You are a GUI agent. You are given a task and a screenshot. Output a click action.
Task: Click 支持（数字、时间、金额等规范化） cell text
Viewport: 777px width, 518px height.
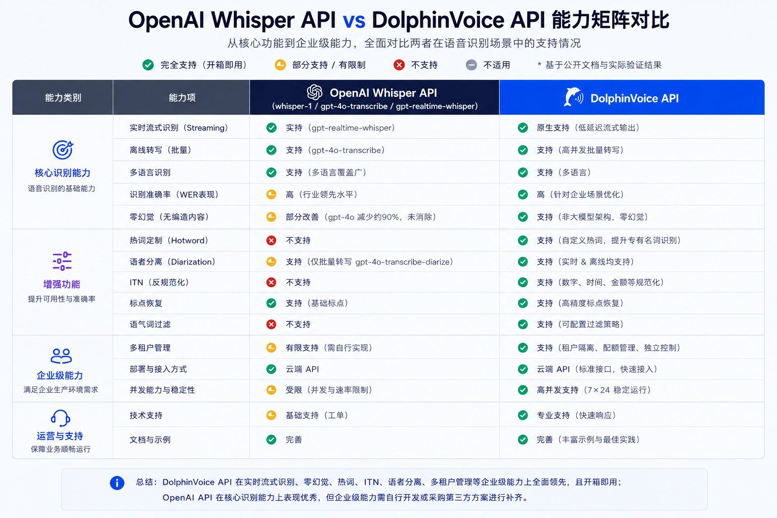click(600, 282)
